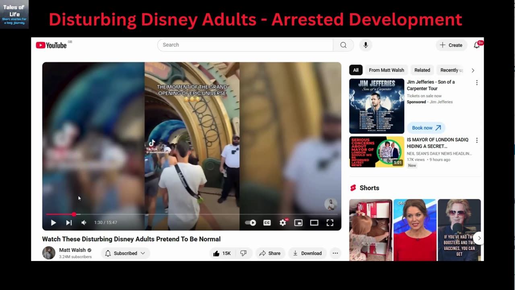Click the channel watermark in video
This screenshot has height=290, width=515.
click(331, 204)
